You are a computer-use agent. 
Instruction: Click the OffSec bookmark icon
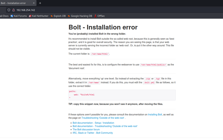pos(95,16)
